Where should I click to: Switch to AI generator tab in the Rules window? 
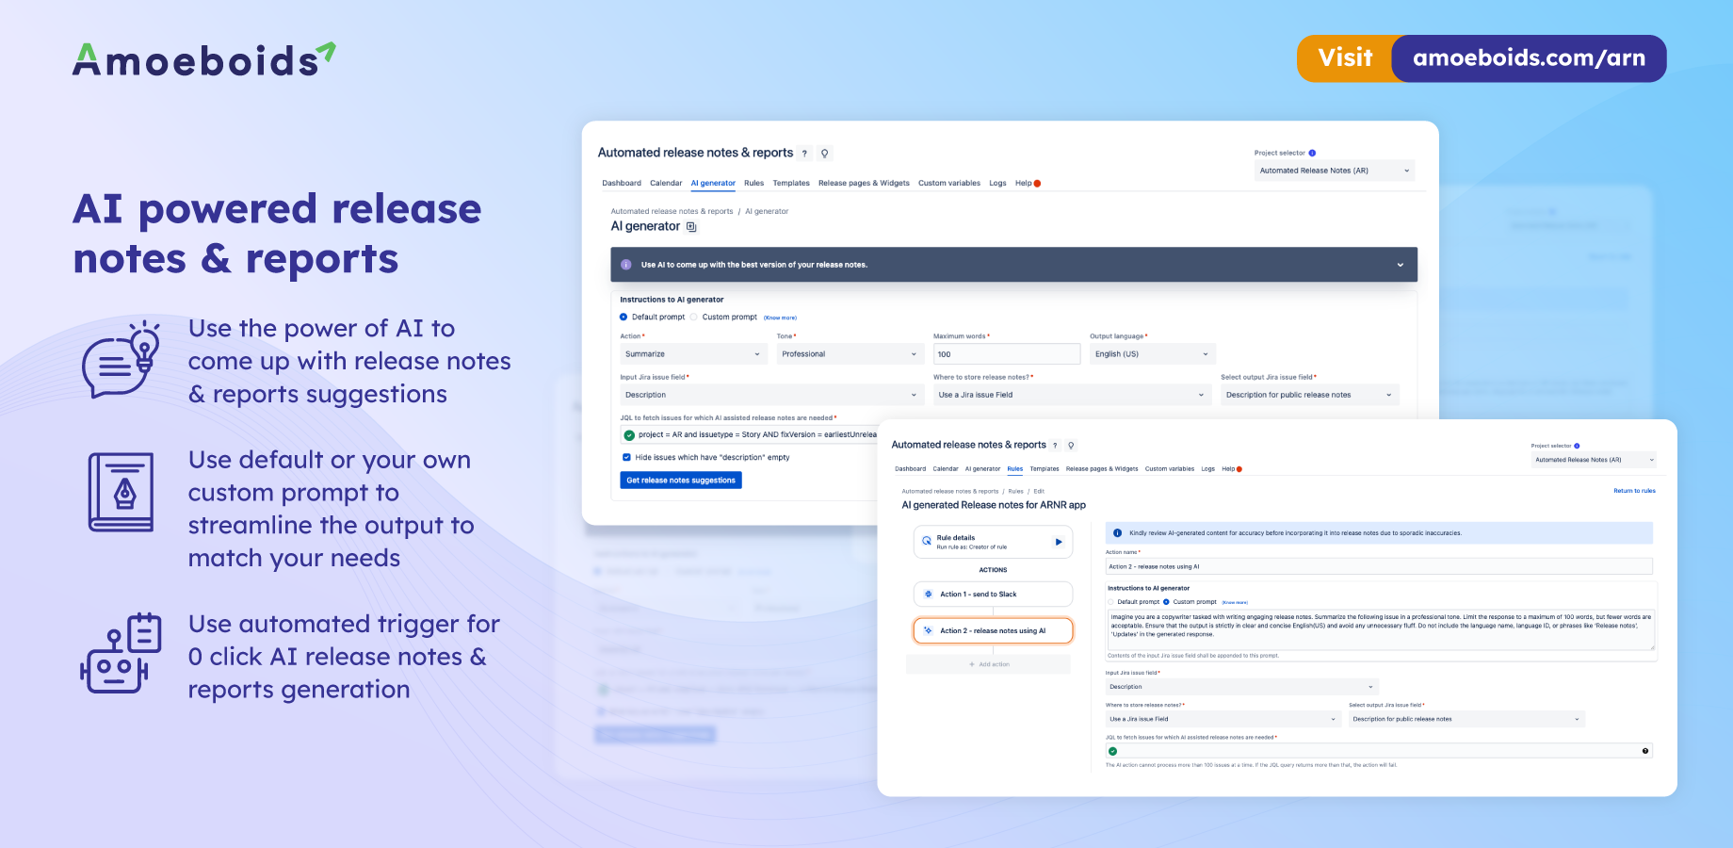pos(982,469)
